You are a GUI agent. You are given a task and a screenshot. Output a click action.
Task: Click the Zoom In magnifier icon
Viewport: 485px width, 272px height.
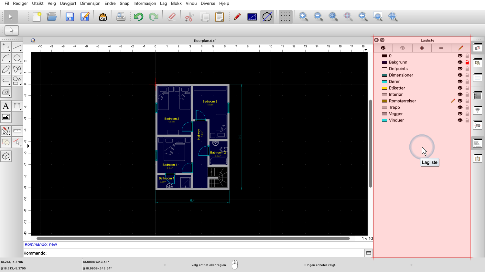pos(303,17)
